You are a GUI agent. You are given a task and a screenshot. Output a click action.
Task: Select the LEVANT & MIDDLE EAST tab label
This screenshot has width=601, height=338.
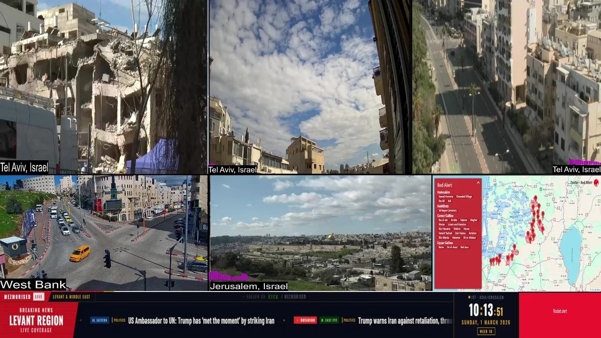[71, 297]
